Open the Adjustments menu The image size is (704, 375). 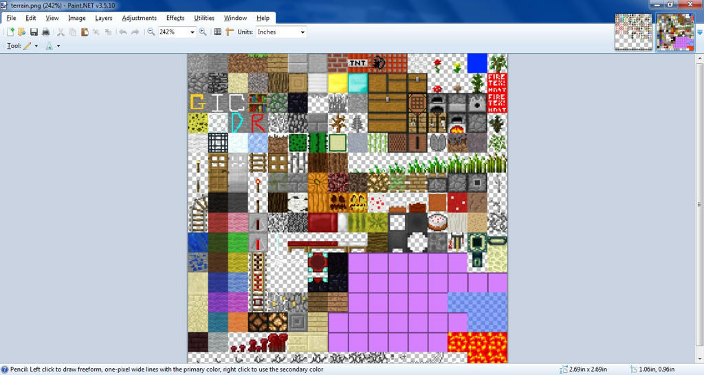coord(139,18)
